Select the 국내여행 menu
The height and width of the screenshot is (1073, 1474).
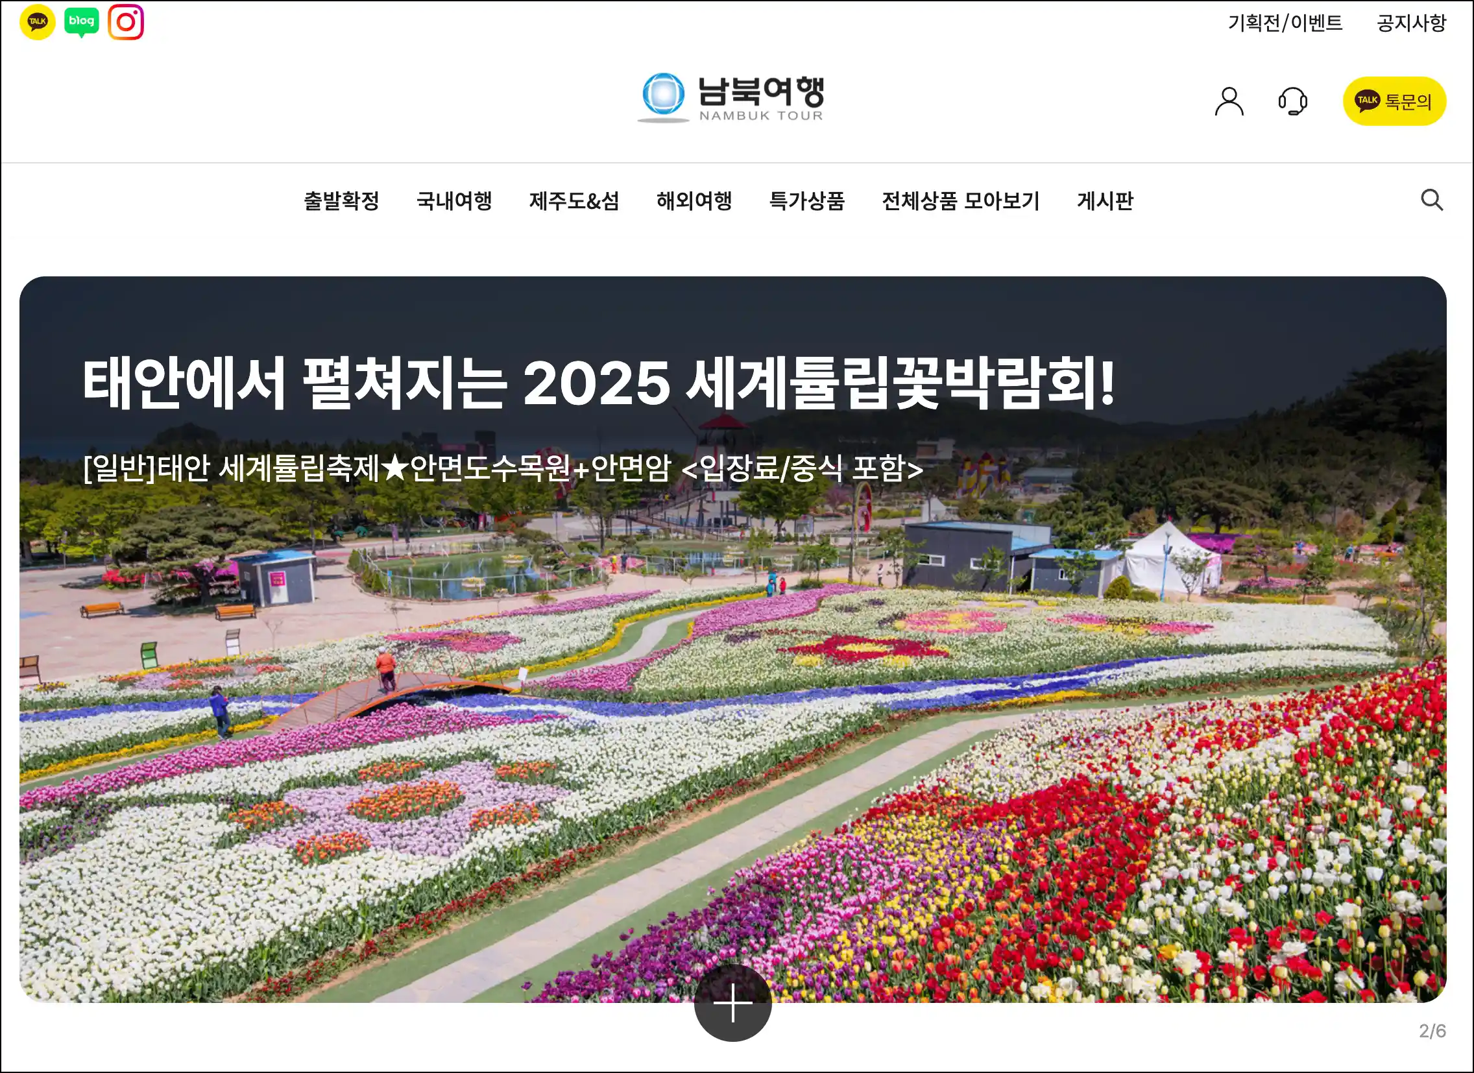(x=454, y=201)
